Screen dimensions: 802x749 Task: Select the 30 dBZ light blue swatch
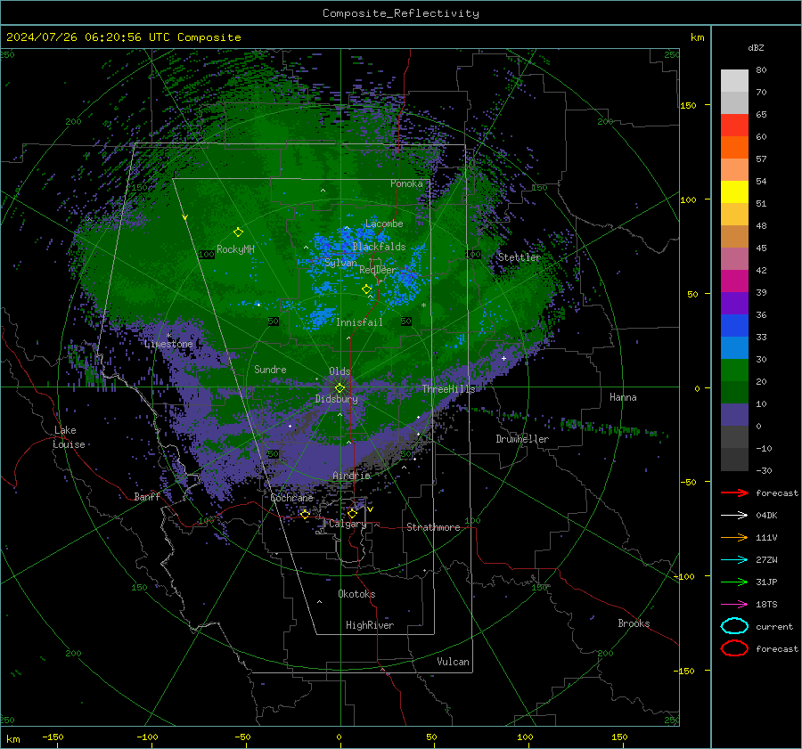(734, 348)
